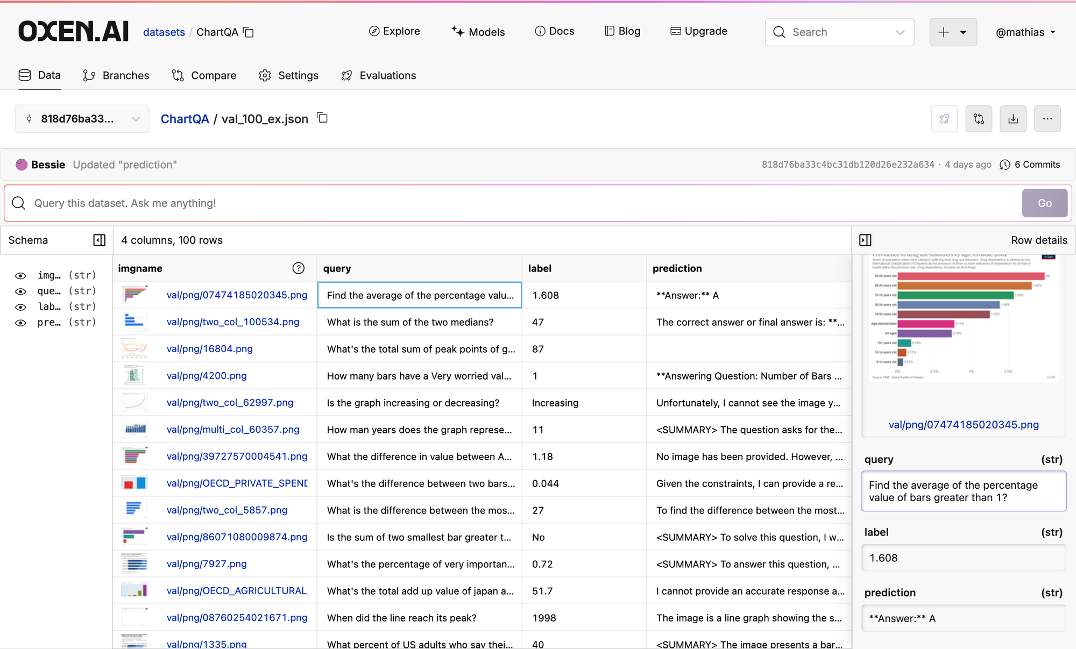Open the val/png/two_col_100534.png link
The height and width of the screenshot is (649, 1076).
232,322
